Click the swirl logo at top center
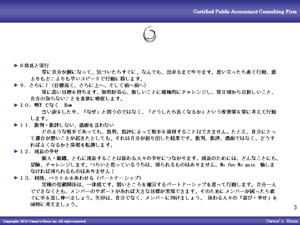The height and width of the screenshot is (225, 300). (149, 34)
